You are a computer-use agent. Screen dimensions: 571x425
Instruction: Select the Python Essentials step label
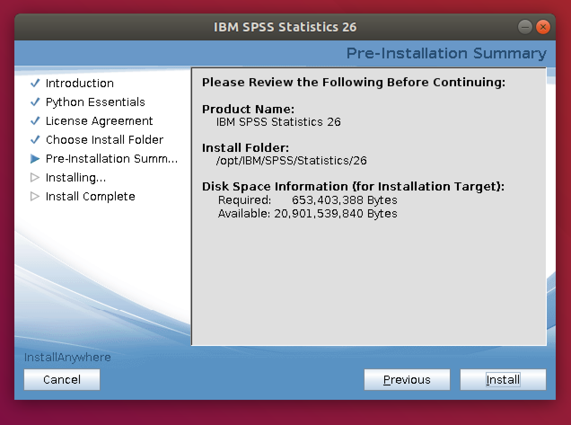(x=95, y=102)
